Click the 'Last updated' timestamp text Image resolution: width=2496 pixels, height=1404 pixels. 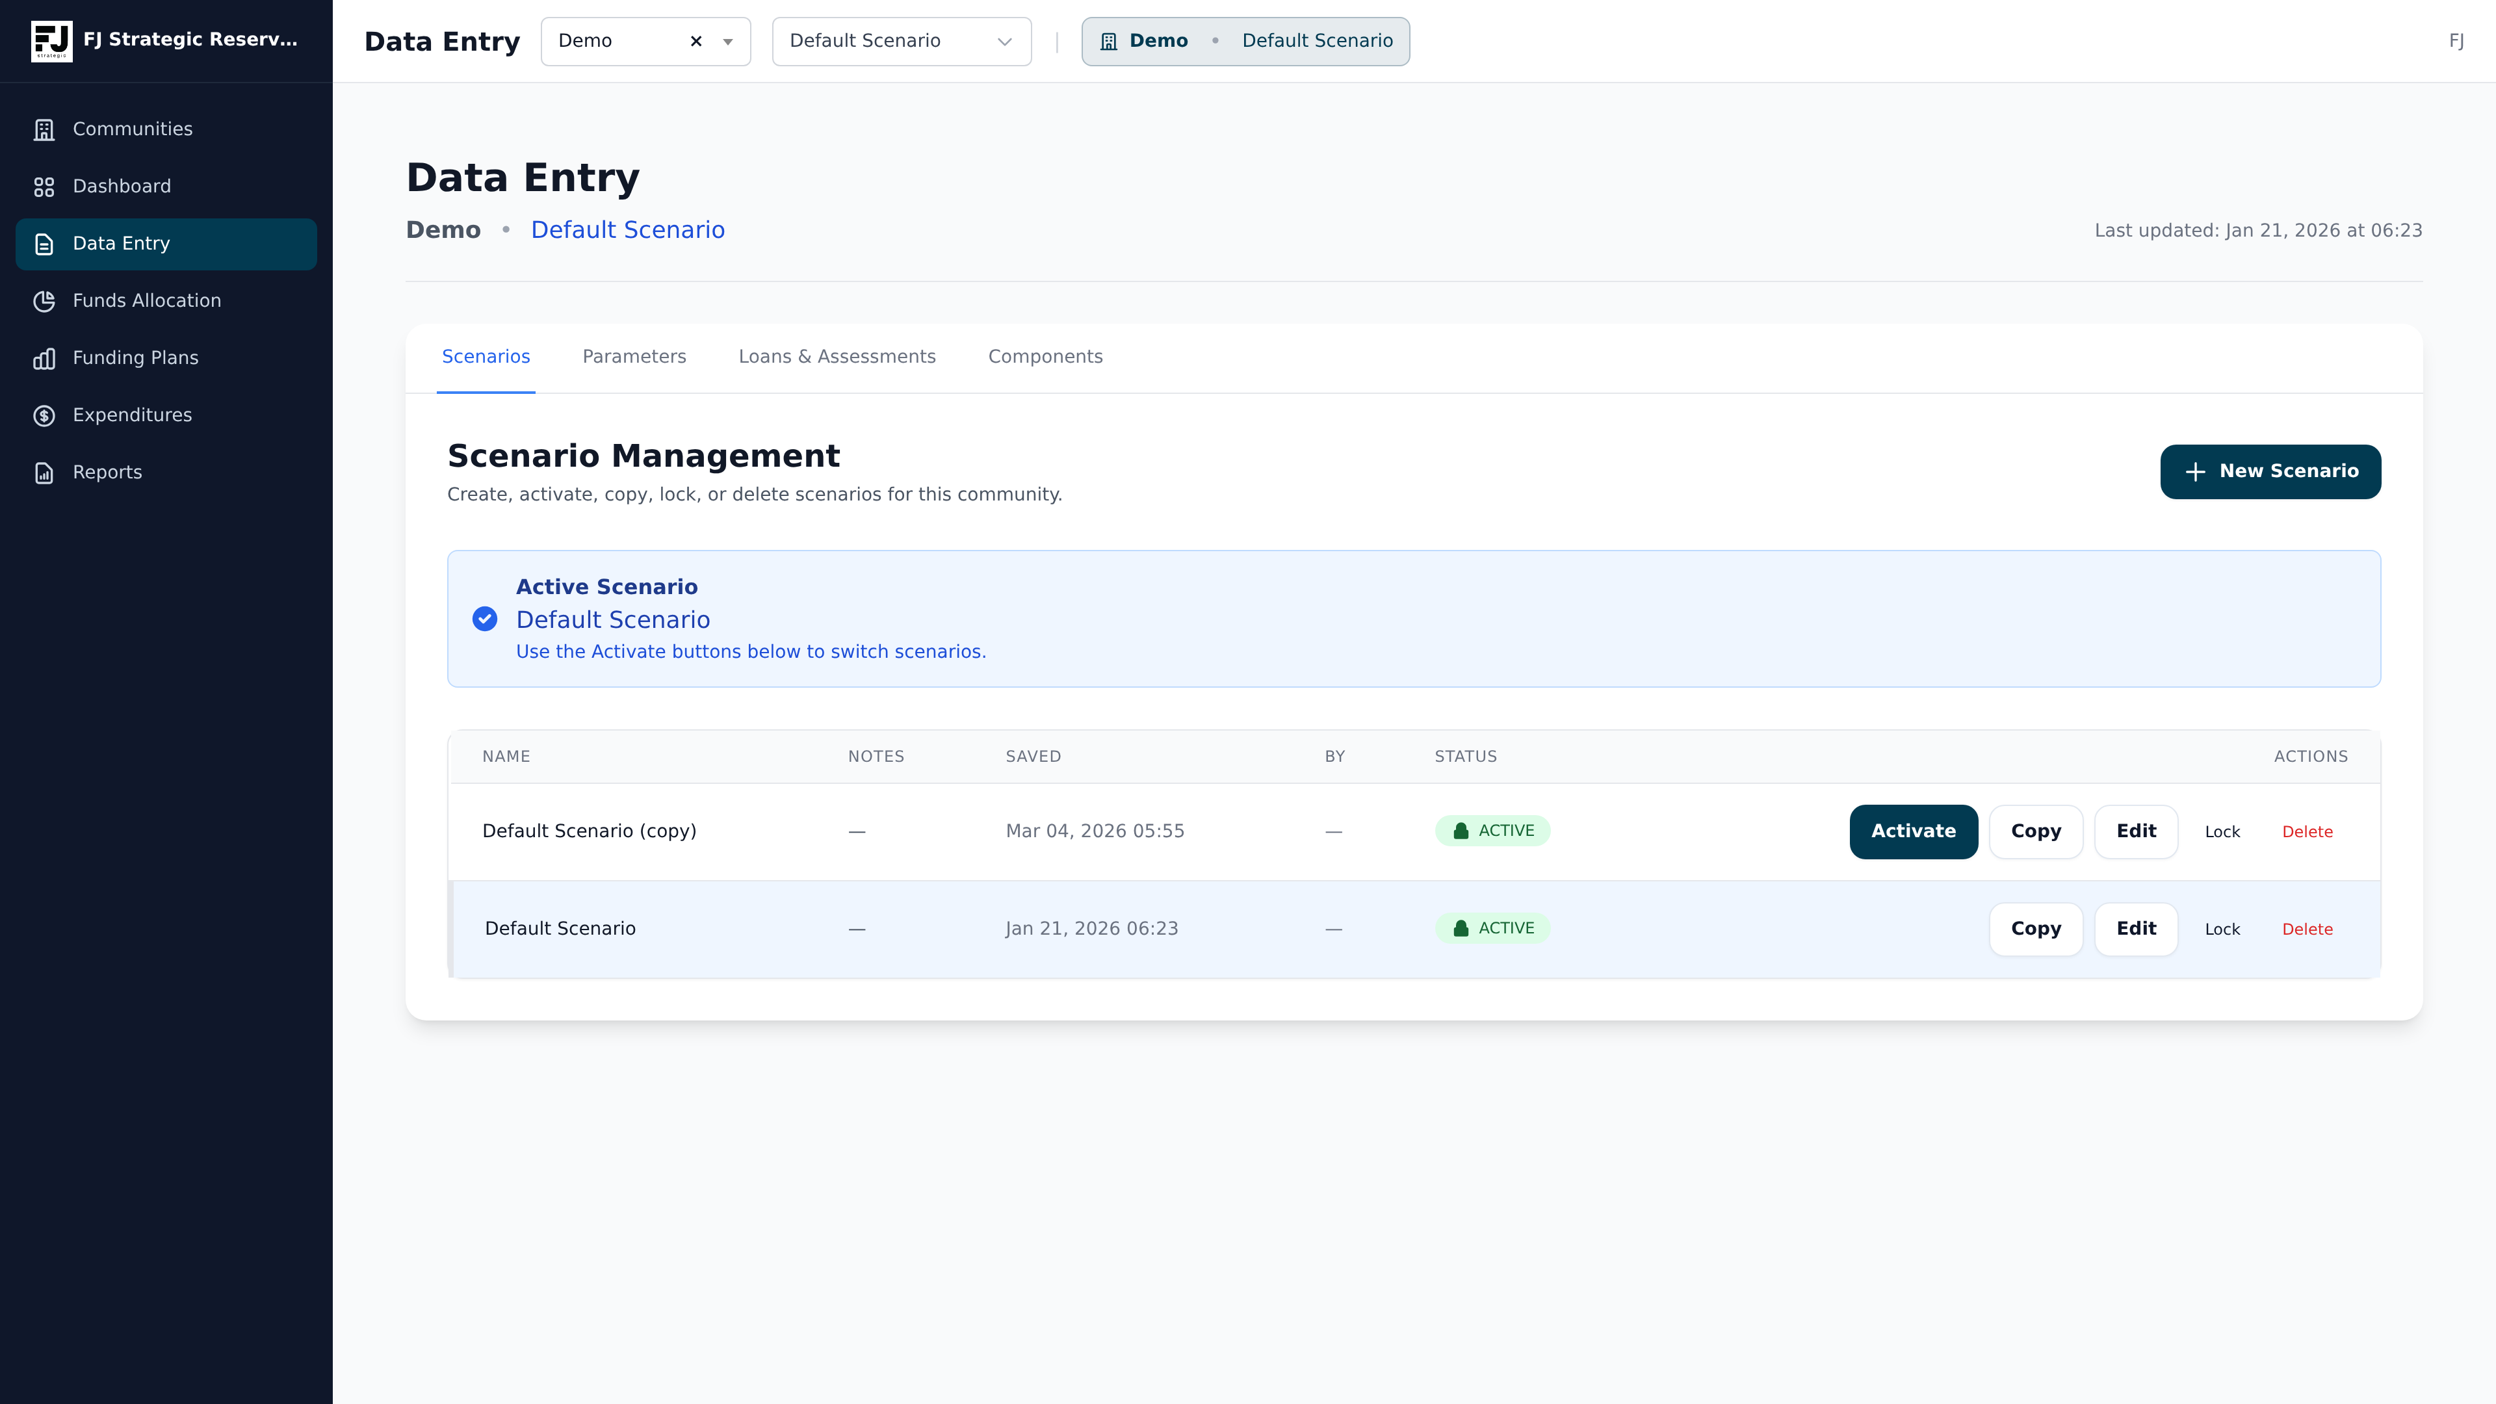(x=2259, y=231)
